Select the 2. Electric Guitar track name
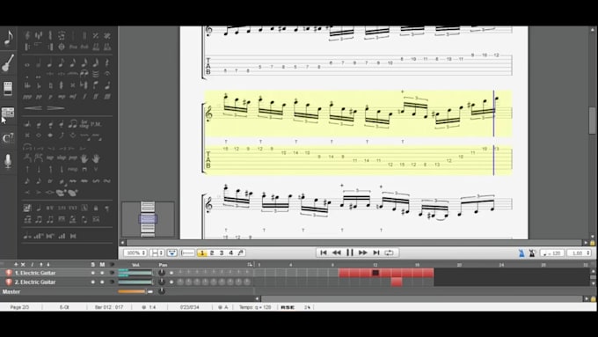The height and width of the screenshot is (337, 598). (x=35, y=282)
